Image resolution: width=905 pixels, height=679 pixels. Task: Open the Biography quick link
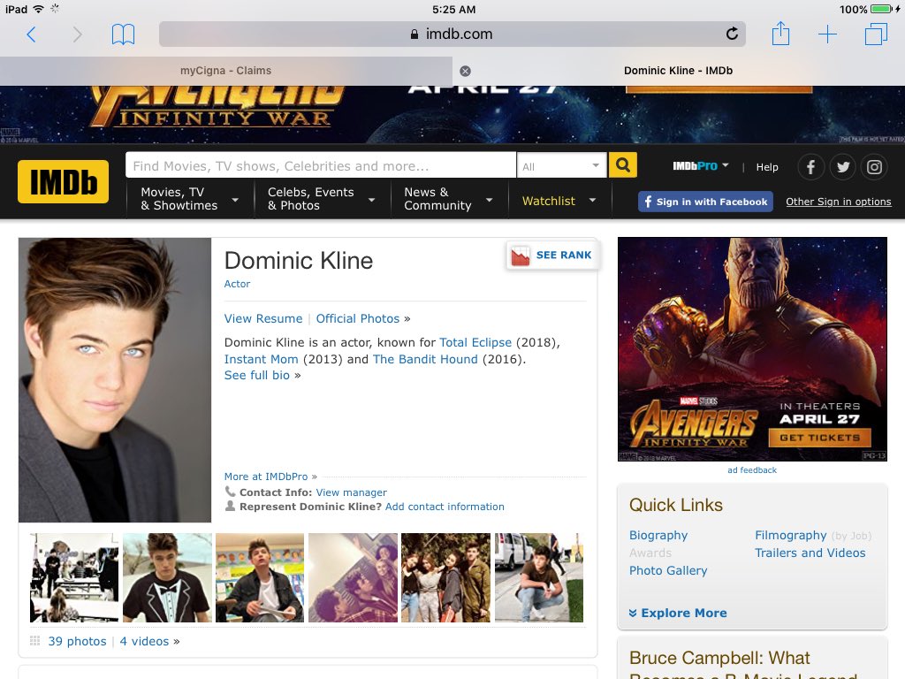(658, 535)
